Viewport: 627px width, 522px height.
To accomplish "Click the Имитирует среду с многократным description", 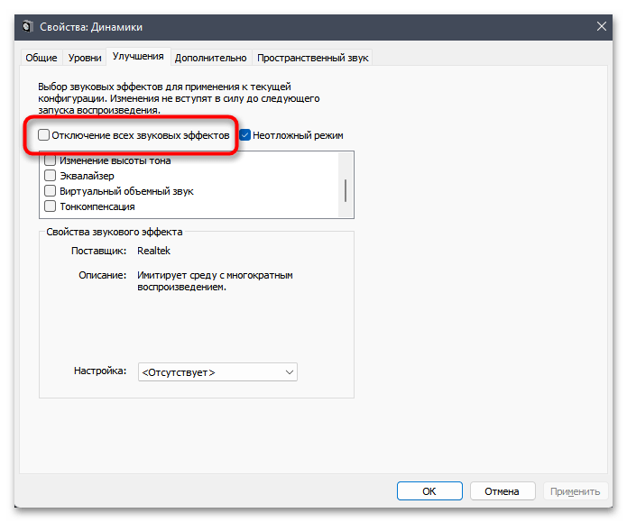I will click(x=215, y=281).
